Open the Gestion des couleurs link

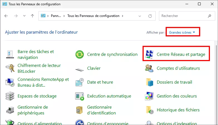(177, 96)
